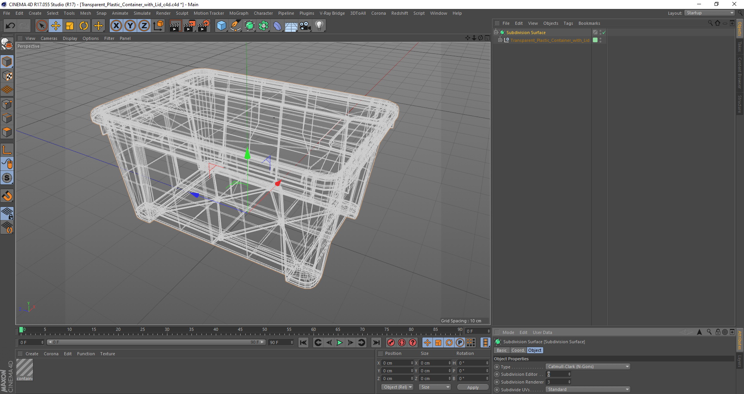The image size is (744, 394).
Task: Switch to Texture mode
Action: (x=7, y=76)
